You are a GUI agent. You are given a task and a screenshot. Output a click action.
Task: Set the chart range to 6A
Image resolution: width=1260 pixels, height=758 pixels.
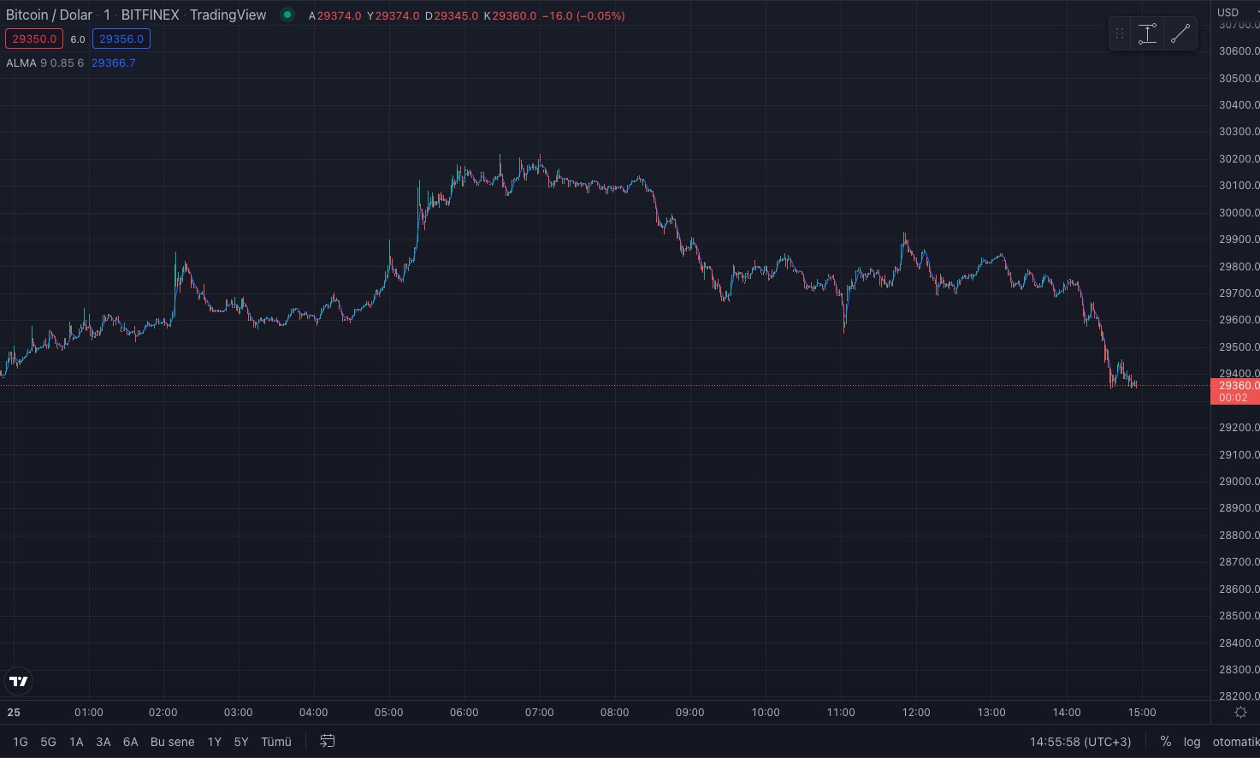click(130, 742)
